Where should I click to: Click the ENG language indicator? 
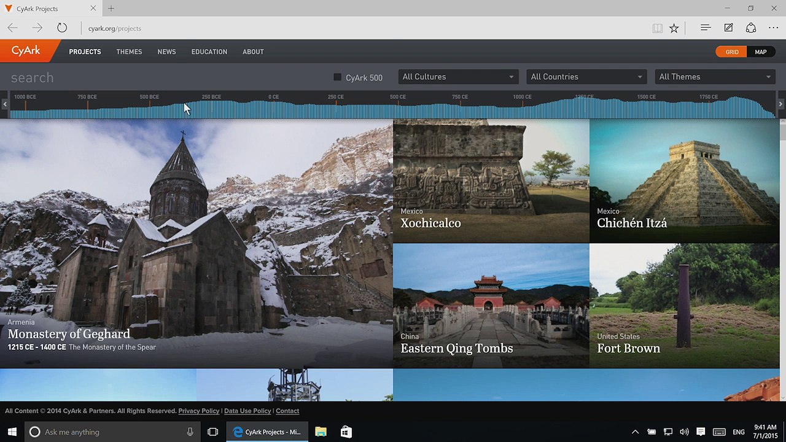[x=739, y=432]
